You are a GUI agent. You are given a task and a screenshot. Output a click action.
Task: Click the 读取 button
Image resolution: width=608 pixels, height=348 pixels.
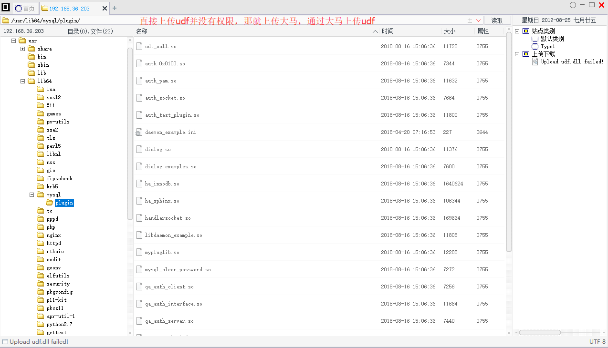coord(497,20)
